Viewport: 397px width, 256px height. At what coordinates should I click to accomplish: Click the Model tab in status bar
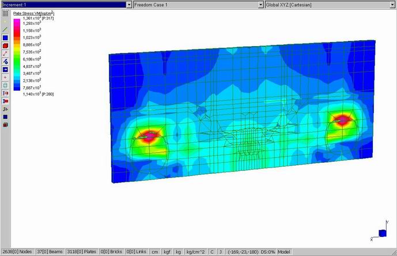[284, 252]
